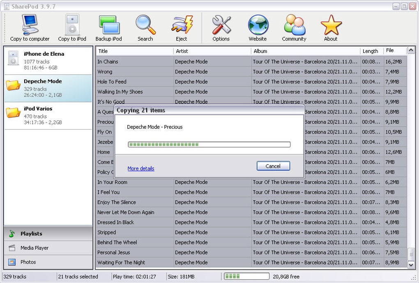Select the track Behind The Wheel
419x283 pixels.
click(x=251, y=242)
